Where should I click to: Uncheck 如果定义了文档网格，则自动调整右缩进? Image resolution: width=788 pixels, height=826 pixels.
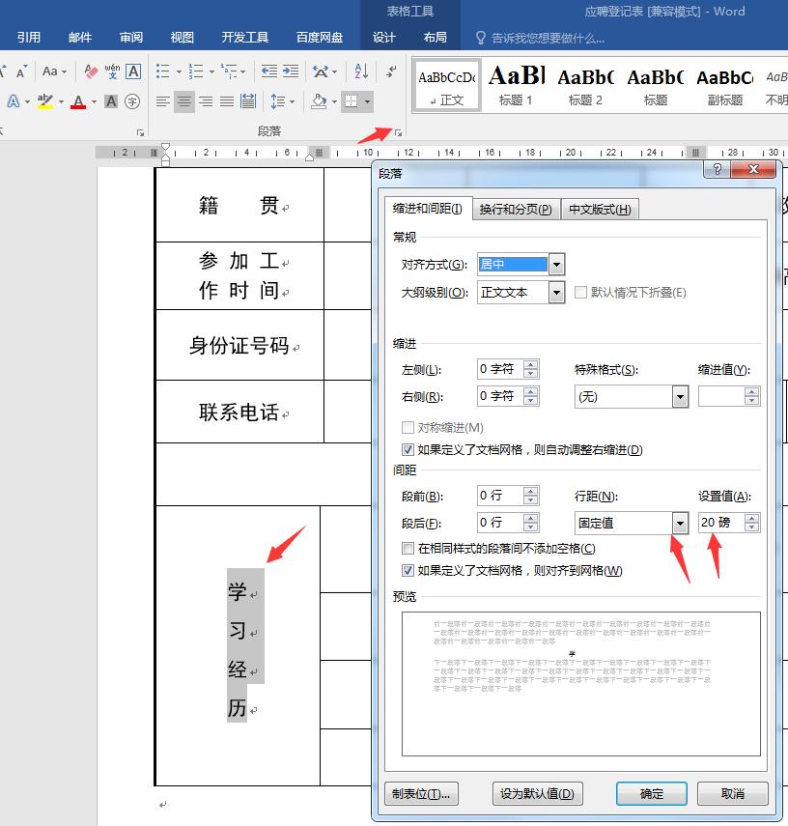(409, 450)
